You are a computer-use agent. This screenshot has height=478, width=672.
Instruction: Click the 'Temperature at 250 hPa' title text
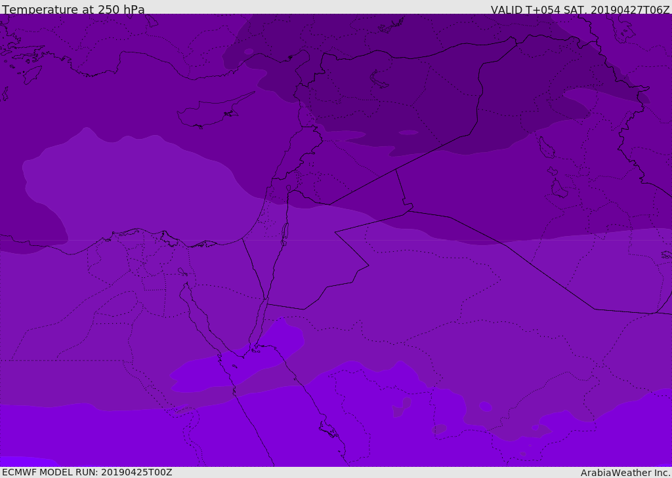[73, 9]
